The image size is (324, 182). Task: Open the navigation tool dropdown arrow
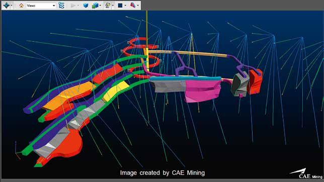(x=12, y=6)
